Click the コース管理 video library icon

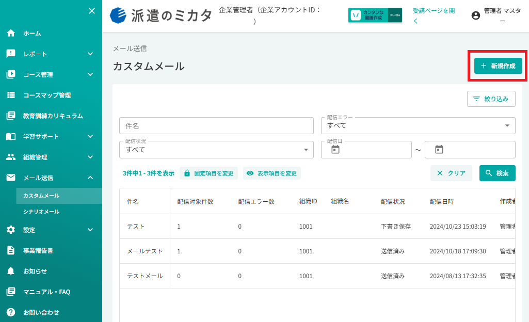click(x=11, y=74)
